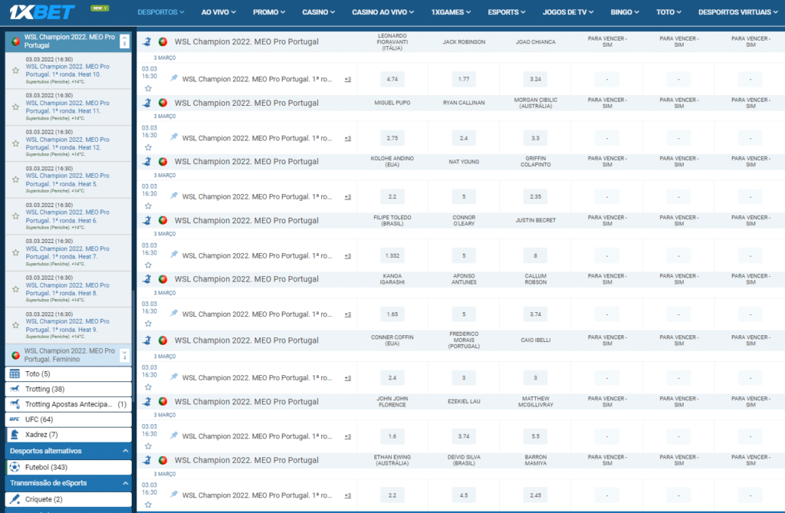The image size is (785, 513).
Task: Expand the TOTO dropdown in top navigation
Action: point(668,12)
